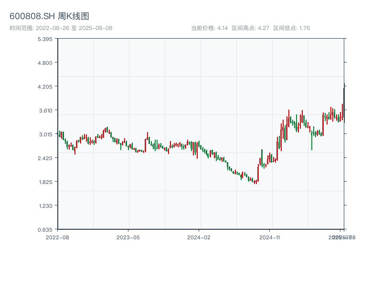Viewport: 382px width, 286px height.
Task: Click the 2024-02 x-axis date label
Action: (x=199, y=237)
